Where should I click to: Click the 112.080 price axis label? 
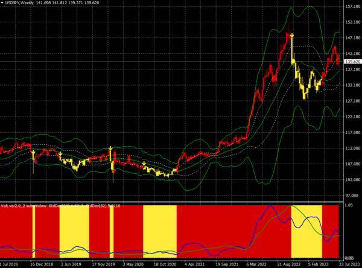(353, 148)
